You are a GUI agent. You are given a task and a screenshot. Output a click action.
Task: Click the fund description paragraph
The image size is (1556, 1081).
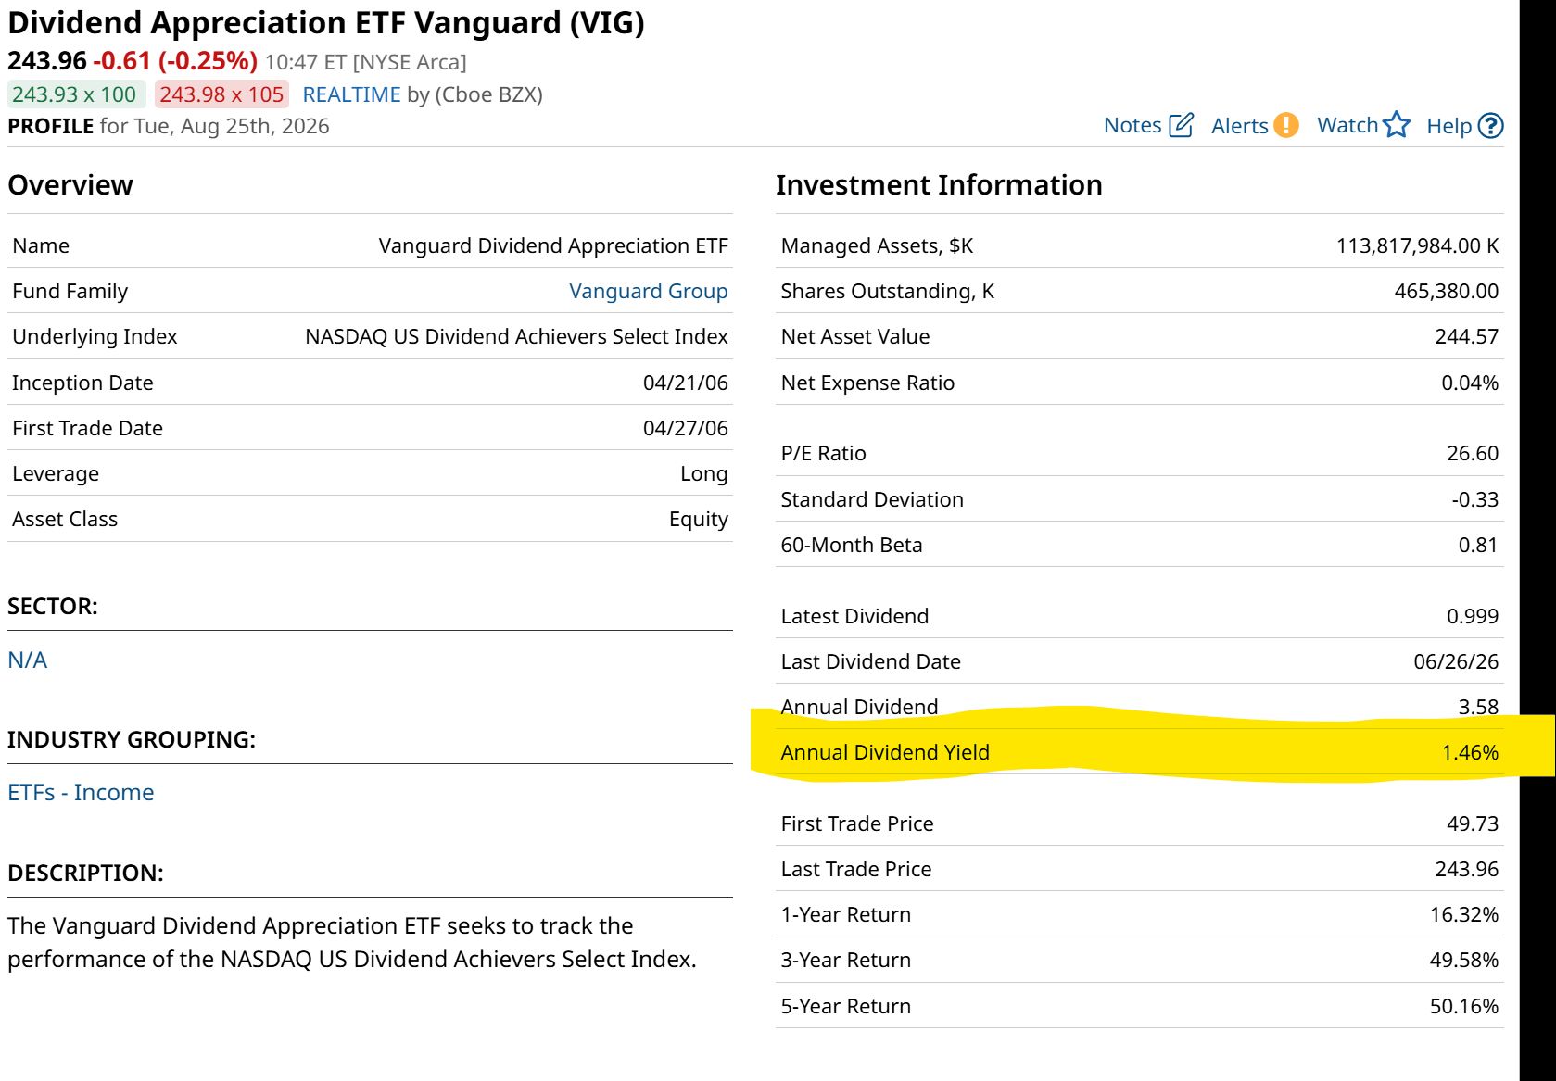[352, 942]
